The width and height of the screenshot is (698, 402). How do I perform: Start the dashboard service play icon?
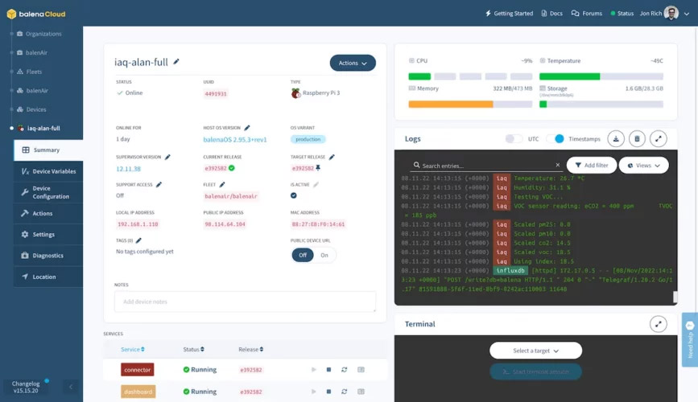313,392
